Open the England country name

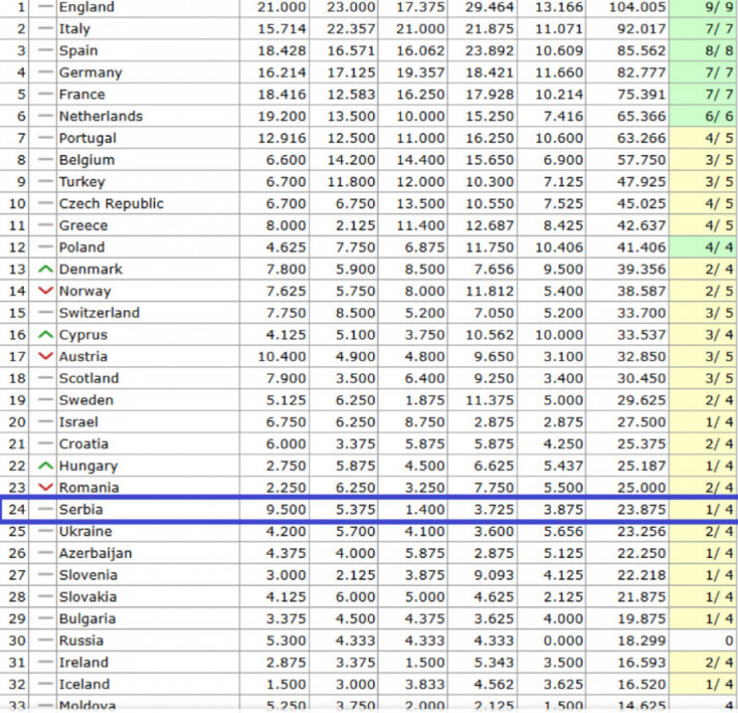pos(86,7)
